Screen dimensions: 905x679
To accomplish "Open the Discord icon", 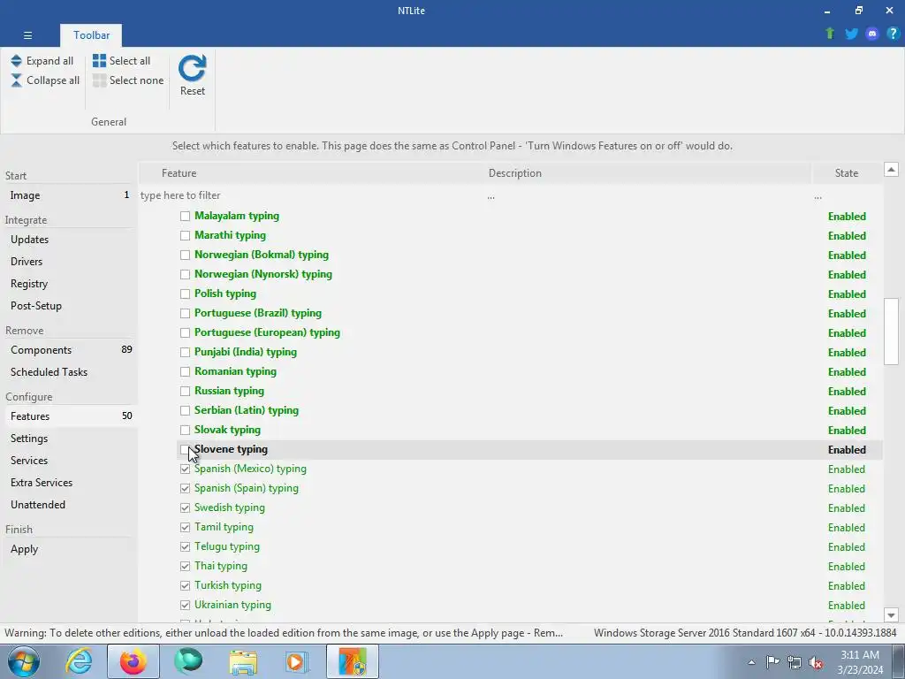I will [872, 34].
